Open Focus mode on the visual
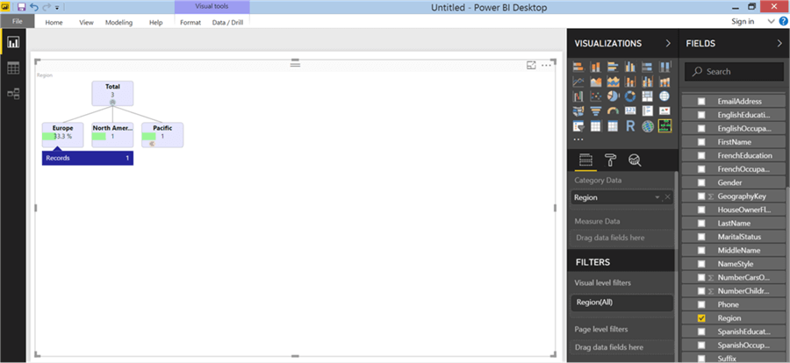Screen dimensions: 790x363 [531, 65]
